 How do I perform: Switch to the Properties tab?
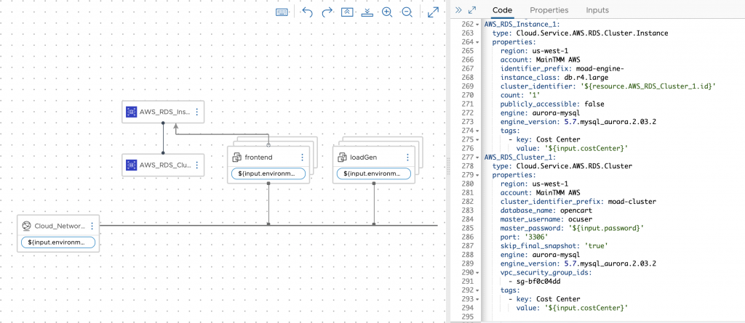coord(549,10)
